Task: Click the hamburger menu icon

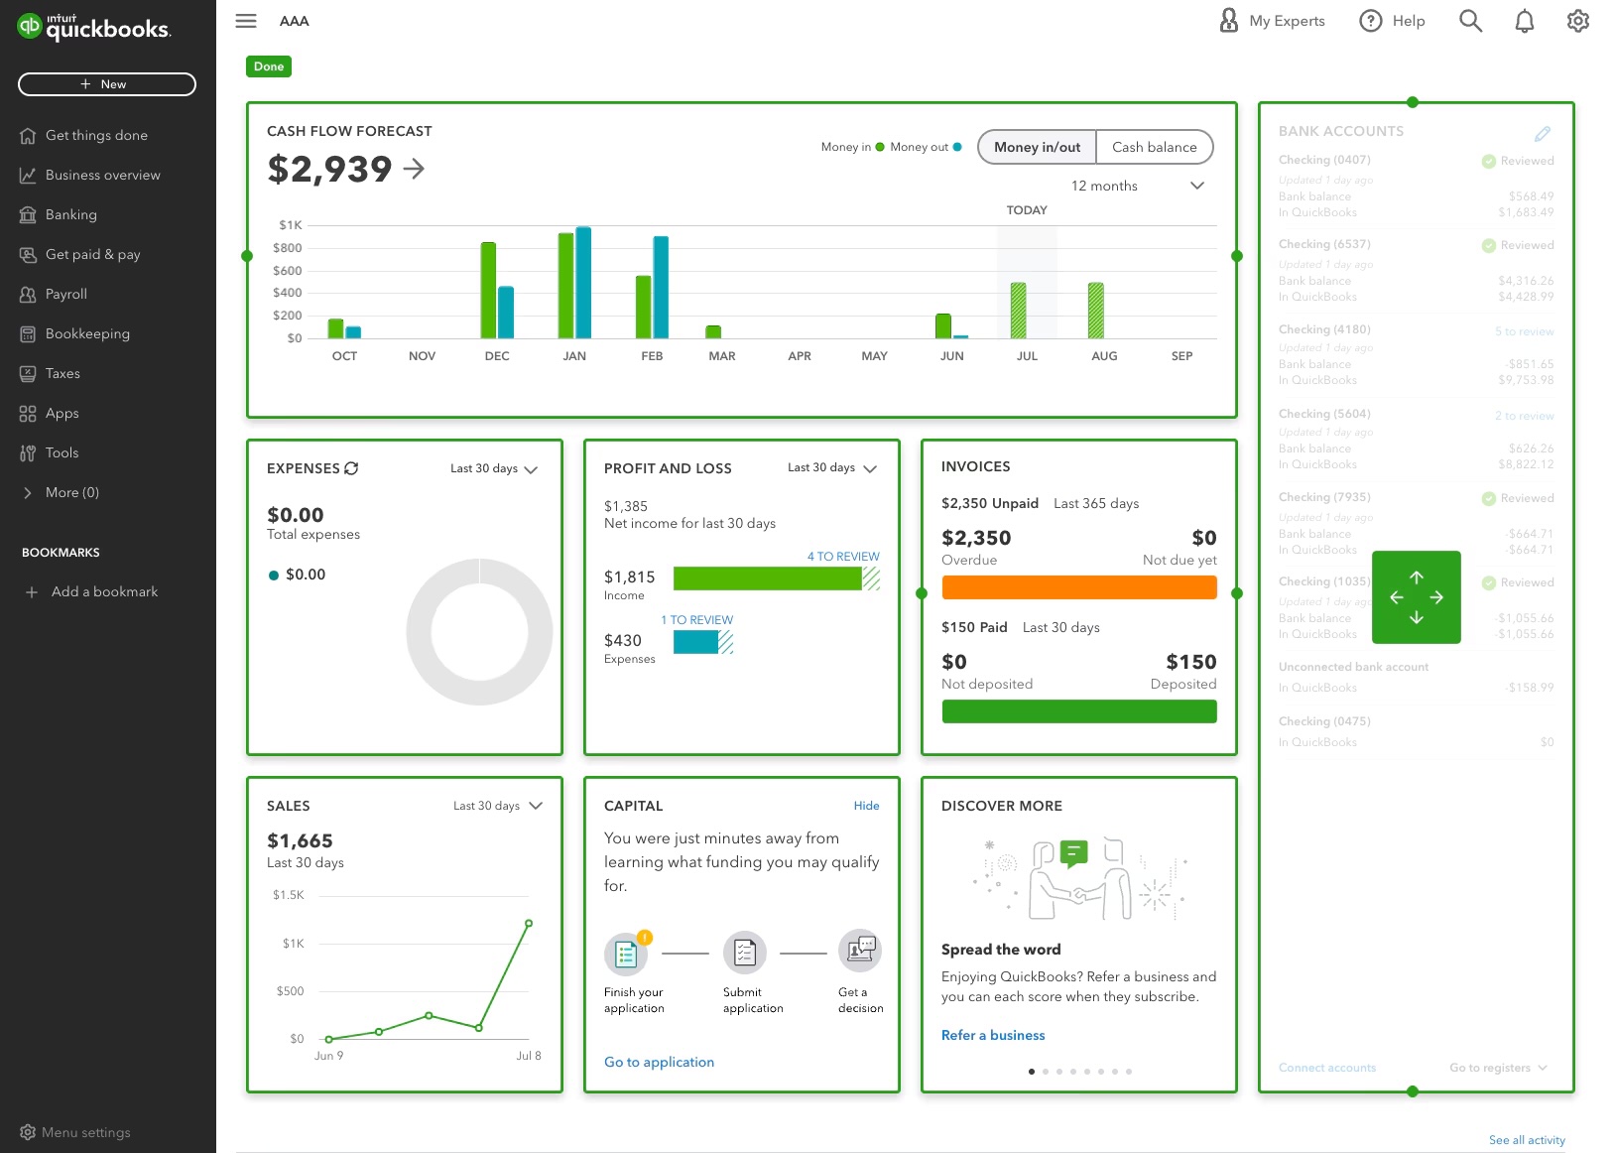Action: coord(245,20)
